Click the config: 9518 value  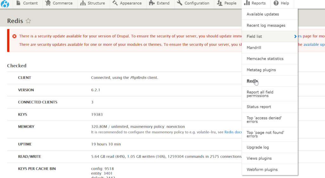pyautogui.click(x=103, y=169)
